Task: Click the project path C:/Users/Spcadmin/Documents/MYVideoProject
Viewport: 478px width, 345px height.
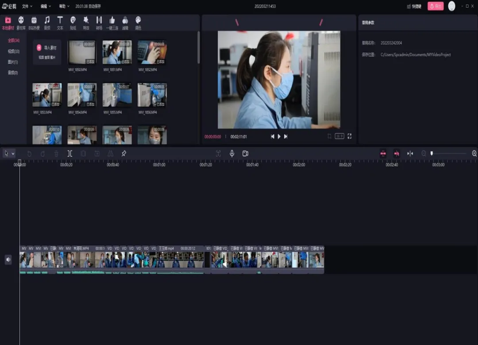Action: 416,55
